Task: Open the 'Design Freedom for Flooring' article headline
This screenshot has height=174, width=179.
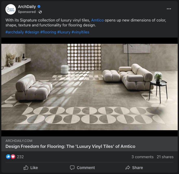Action: [70, 146]
